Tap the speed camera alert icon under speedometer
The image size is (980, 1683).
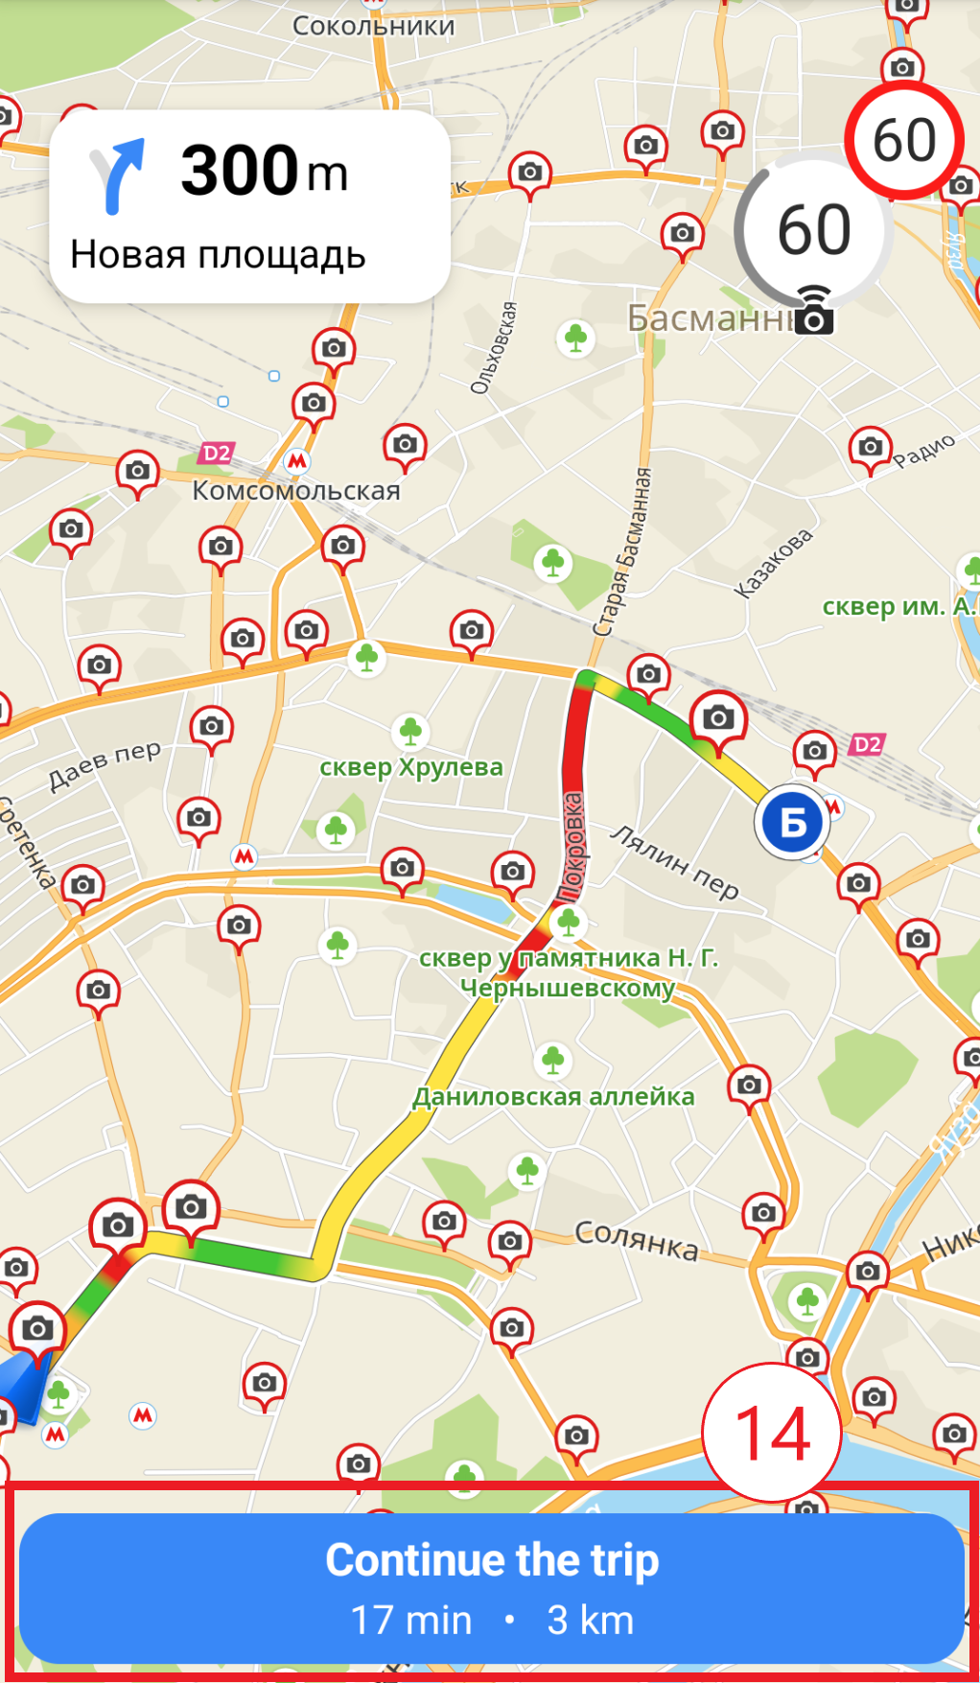tap(814, 311)
